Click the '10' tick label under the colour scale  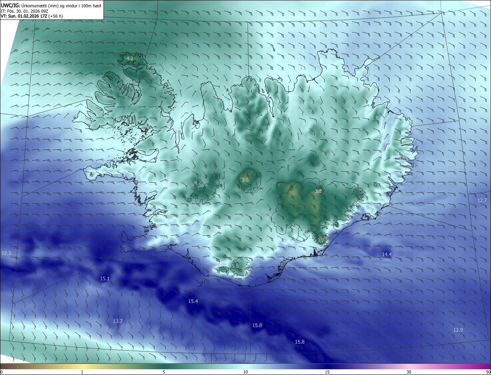(x=245, y=372)
